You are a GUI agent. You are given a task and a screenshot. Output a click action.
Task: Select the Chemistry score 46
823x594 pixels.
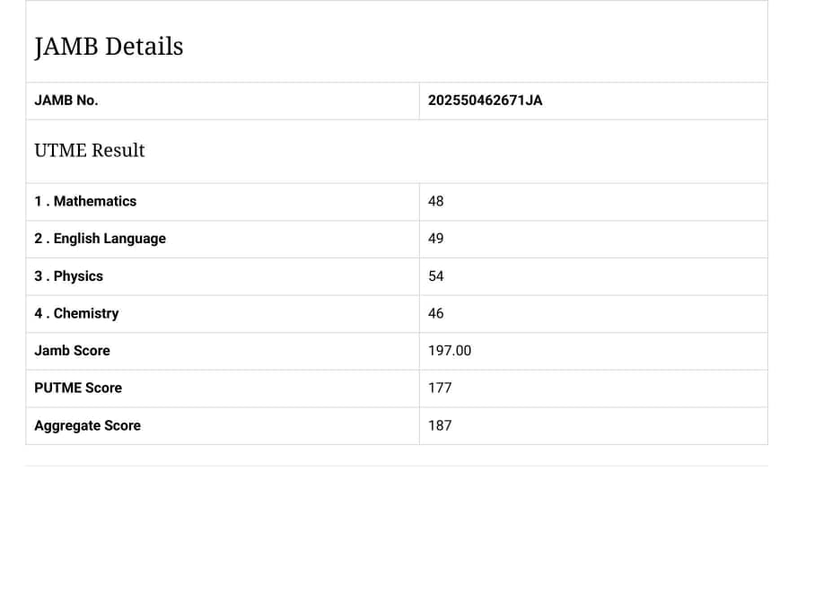tap(436, 313)
